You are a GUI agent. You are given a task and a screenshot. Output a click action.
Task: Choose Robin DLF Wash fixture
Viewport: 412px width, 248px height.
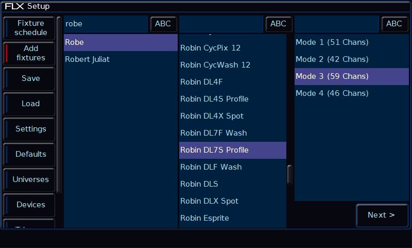point(233,167)
